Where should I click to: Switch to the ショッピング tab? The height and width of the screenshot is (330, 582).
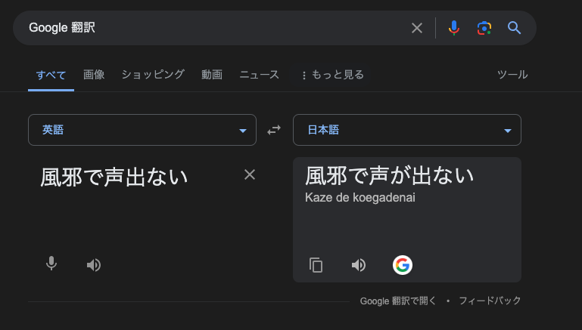point(153,75)
